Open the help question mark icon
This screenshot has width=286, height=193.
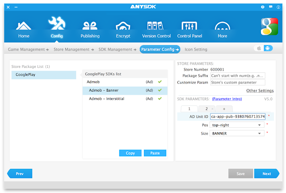[x=262, y=7]
